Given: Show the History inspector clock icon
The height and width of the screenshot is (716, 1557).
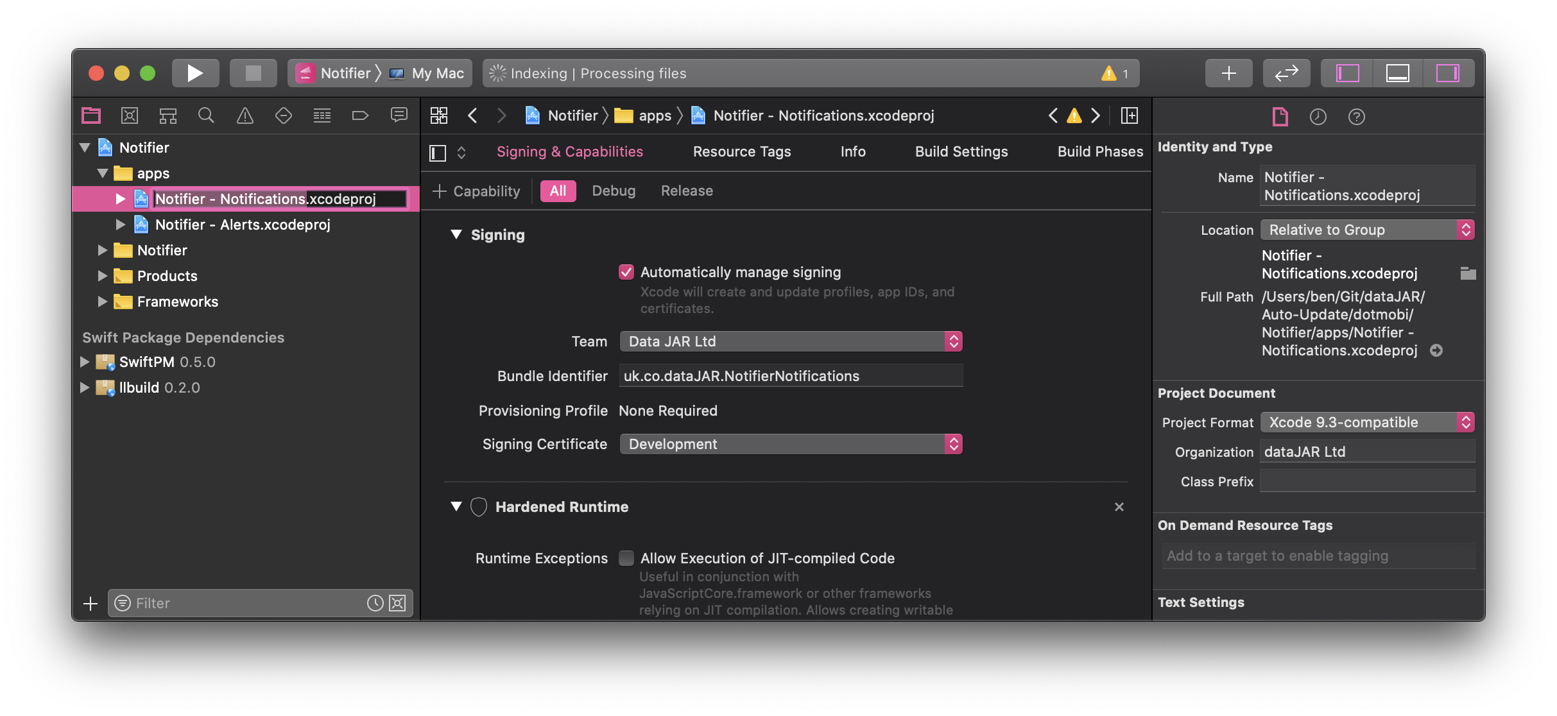Looking at the screenshot, I should tap(1318, 117).
